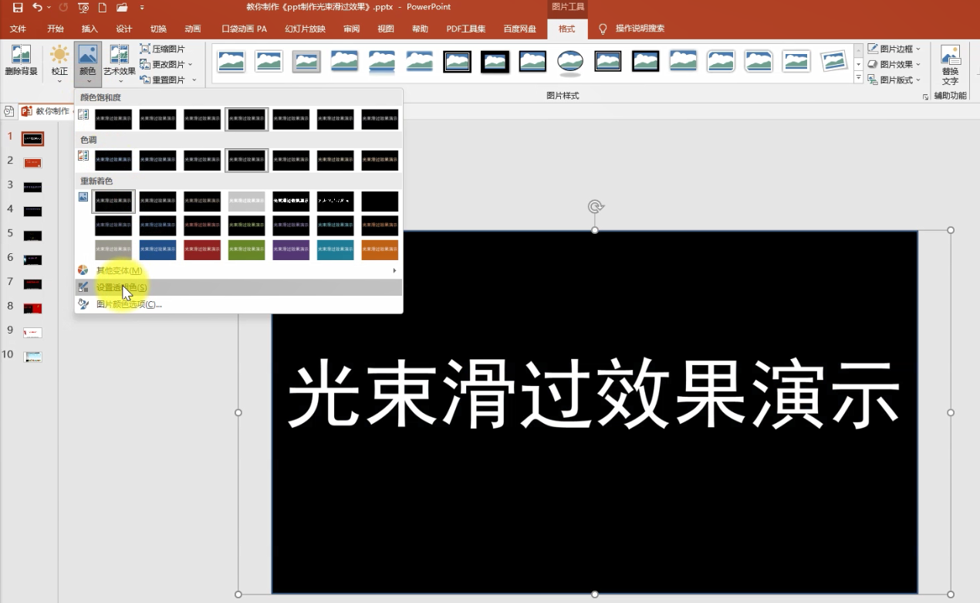The width and height of the screenshot is (980, 603).
Task: Click the Save icon in quick access toolbar
Action: [18, 7]
